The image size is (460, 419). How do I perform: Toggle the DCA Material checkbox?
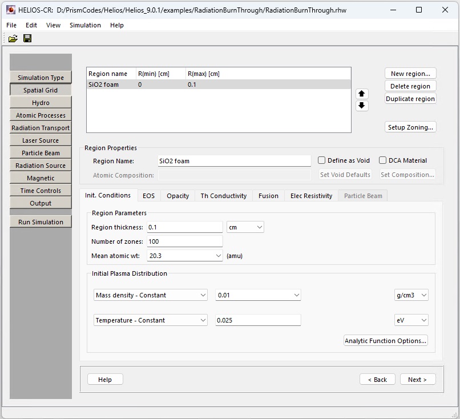pos(383,160)
